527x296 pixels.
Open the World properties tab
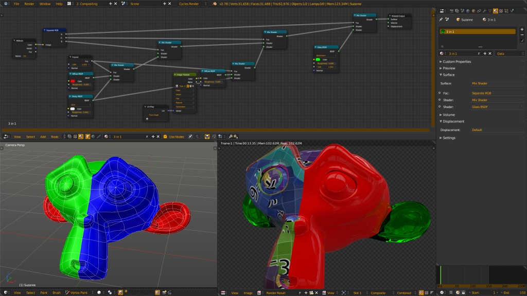click(467, 10)
